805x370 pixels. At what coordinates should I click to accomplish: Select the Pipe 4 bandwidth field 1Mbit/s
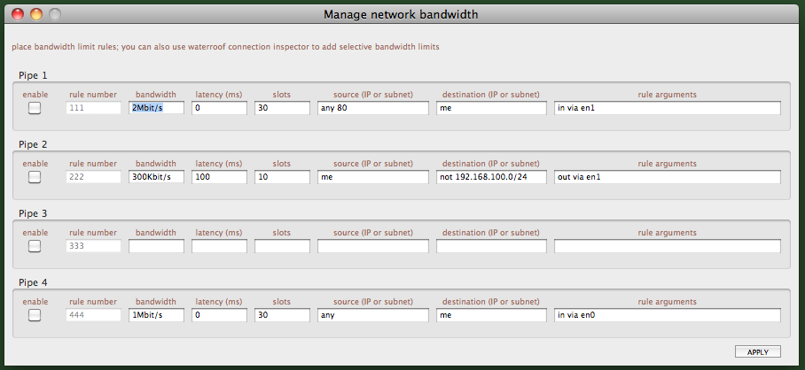(x=156, y=315)
